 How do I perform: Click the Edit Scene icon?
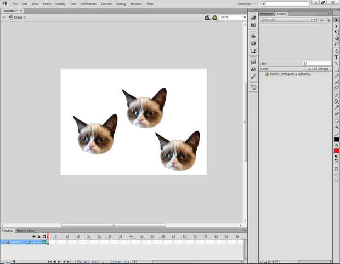click(x=207, y=18)
